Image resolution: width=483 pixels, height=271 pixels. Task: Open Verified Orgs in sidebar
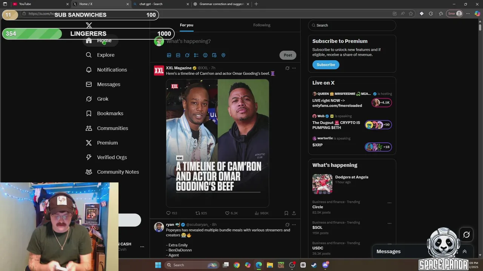[106, 157]
